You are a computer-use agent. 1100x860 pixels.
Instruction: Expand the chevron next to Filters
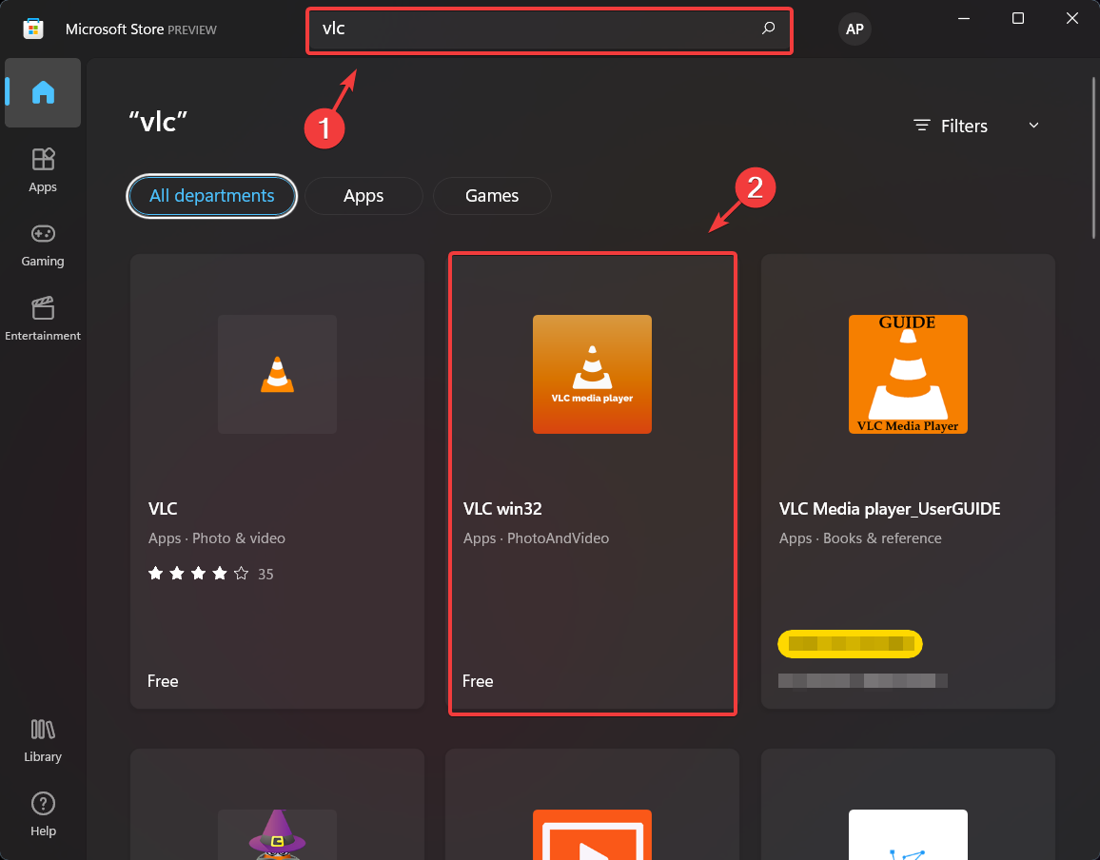coord(1033,125)
